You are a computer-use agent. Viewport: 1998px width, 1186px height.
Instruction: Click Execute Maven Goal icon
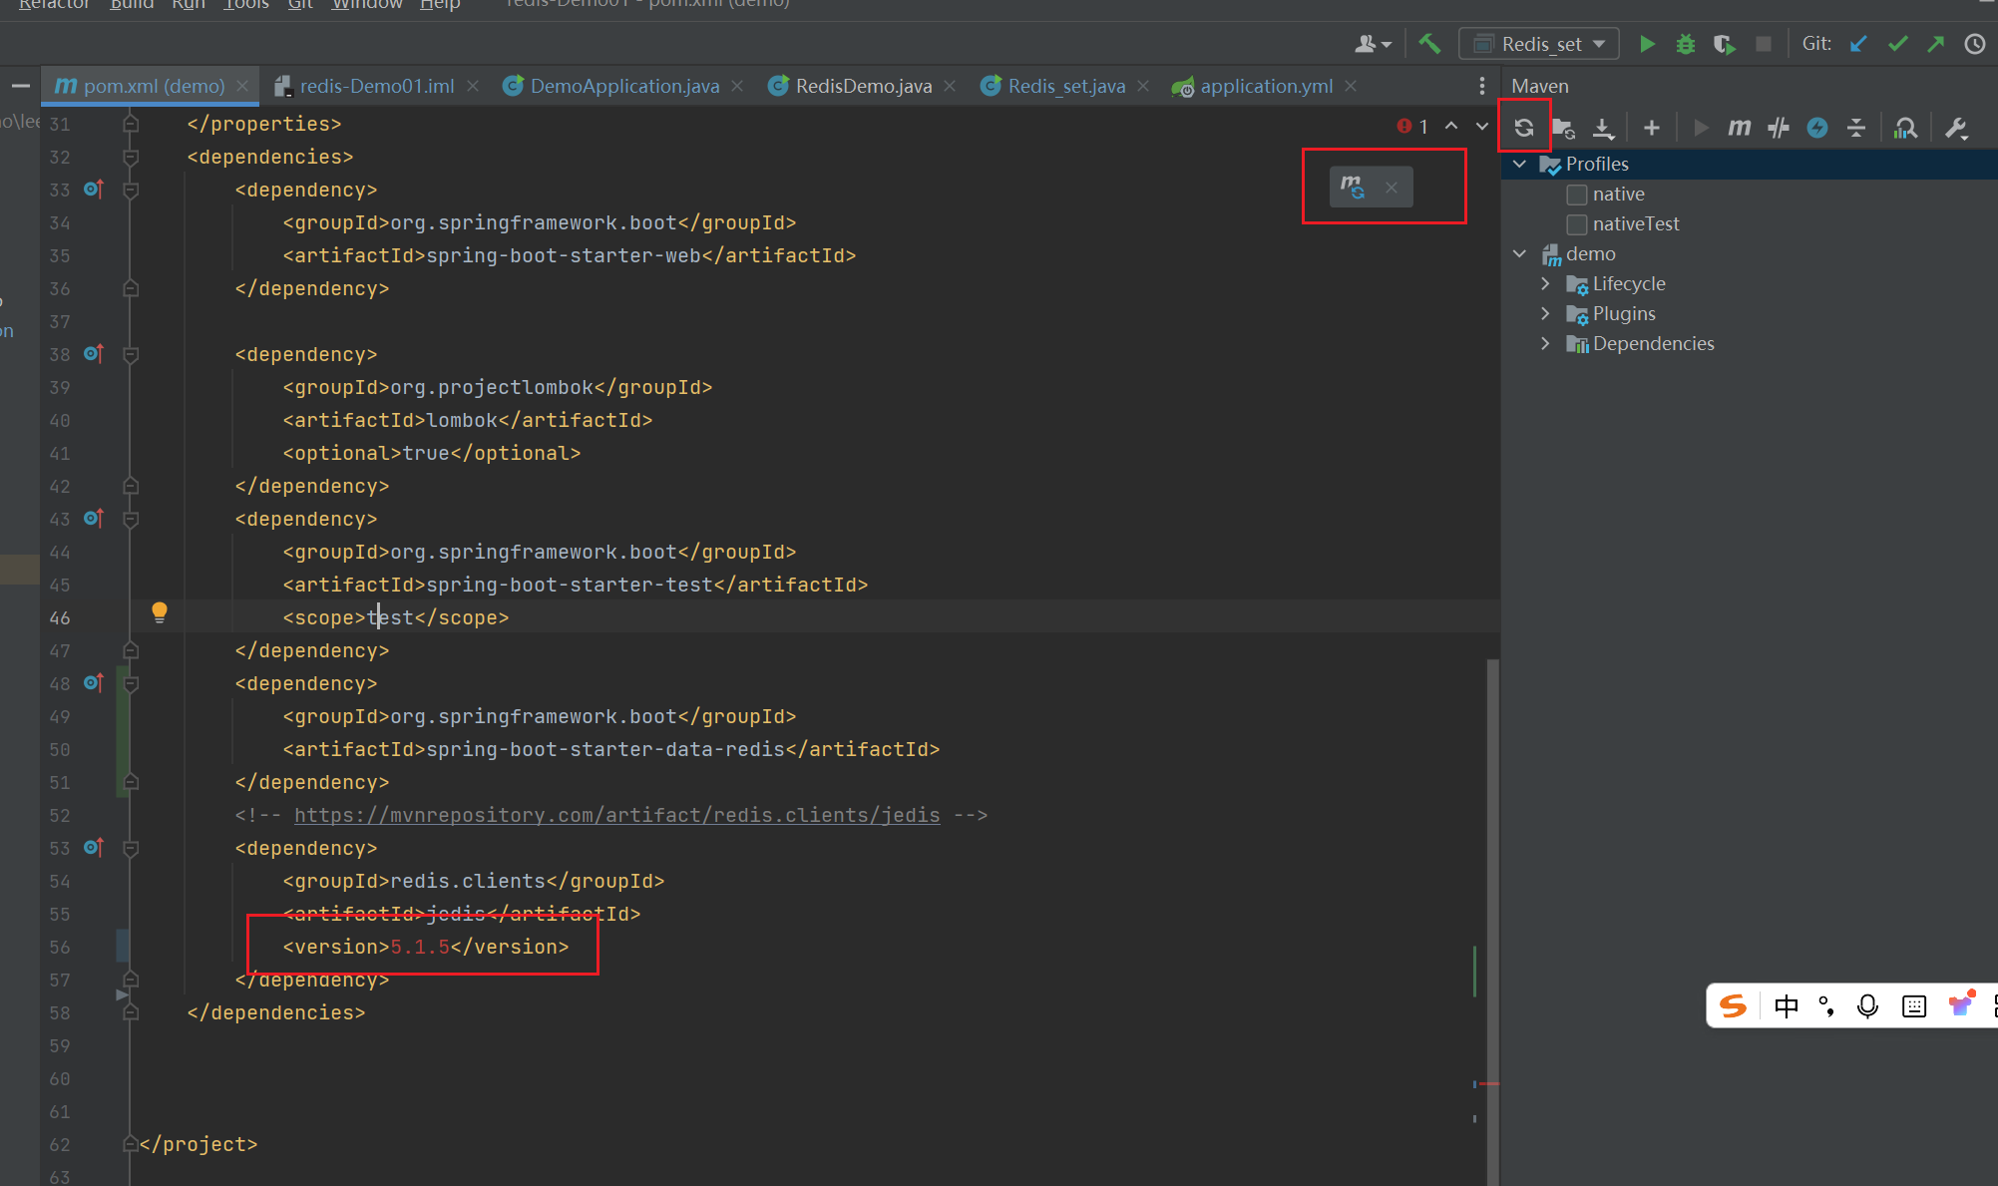coord(1739,128)
